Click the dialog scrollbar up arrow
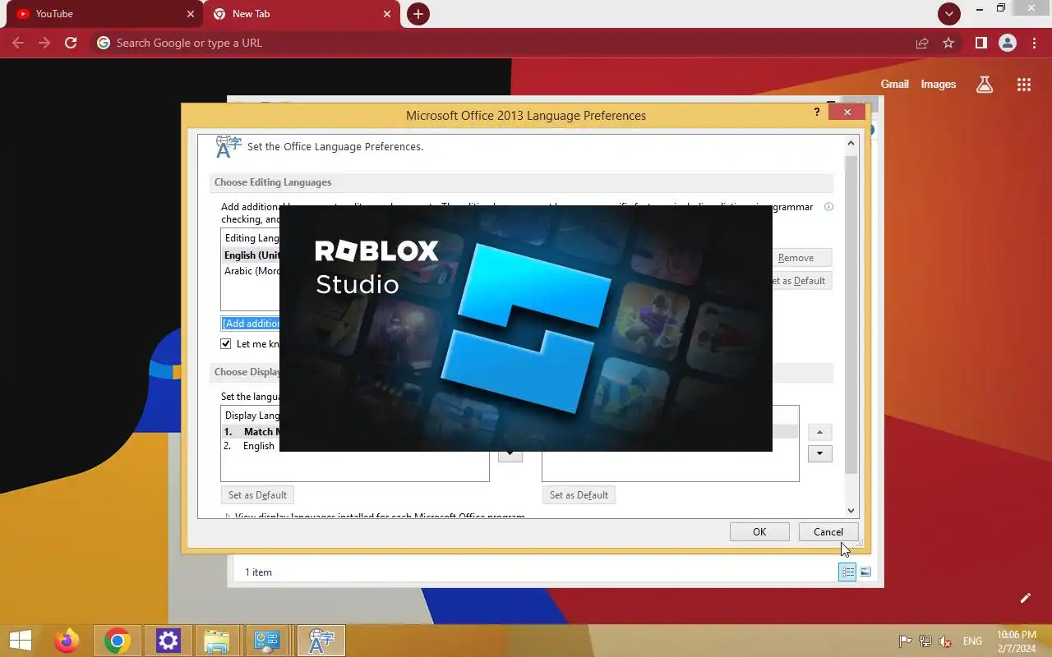Screen dimensions: 1052x657 coord(851,144)
